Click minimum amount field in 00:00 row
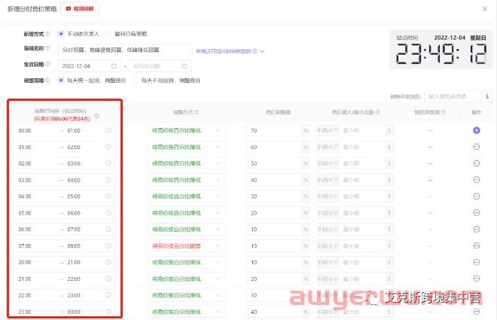 coord(362,130)
